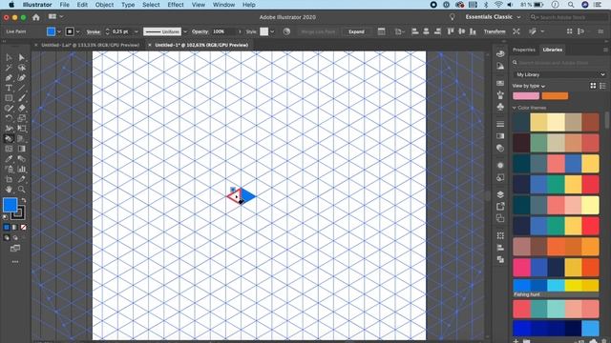Image resolution: width=611 pixels, height=343 pixels.
Task: Open the Uniform width profile dropdown
Action: pos(185,31)
